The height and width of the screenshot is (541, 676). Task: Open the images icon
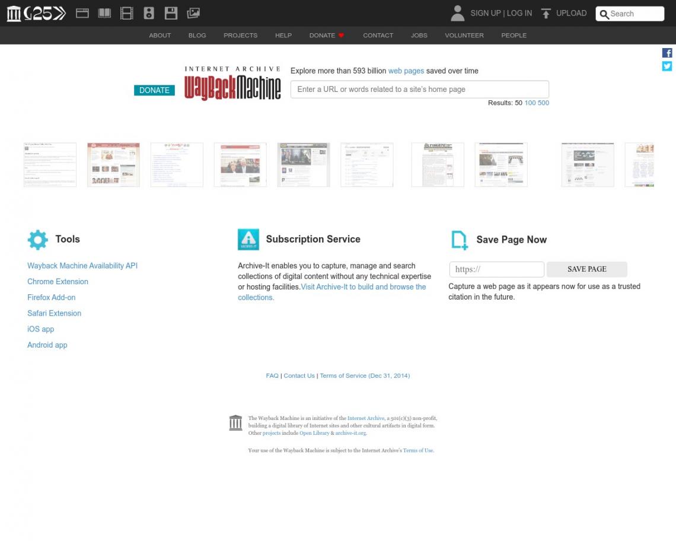[x=193, y=14]
